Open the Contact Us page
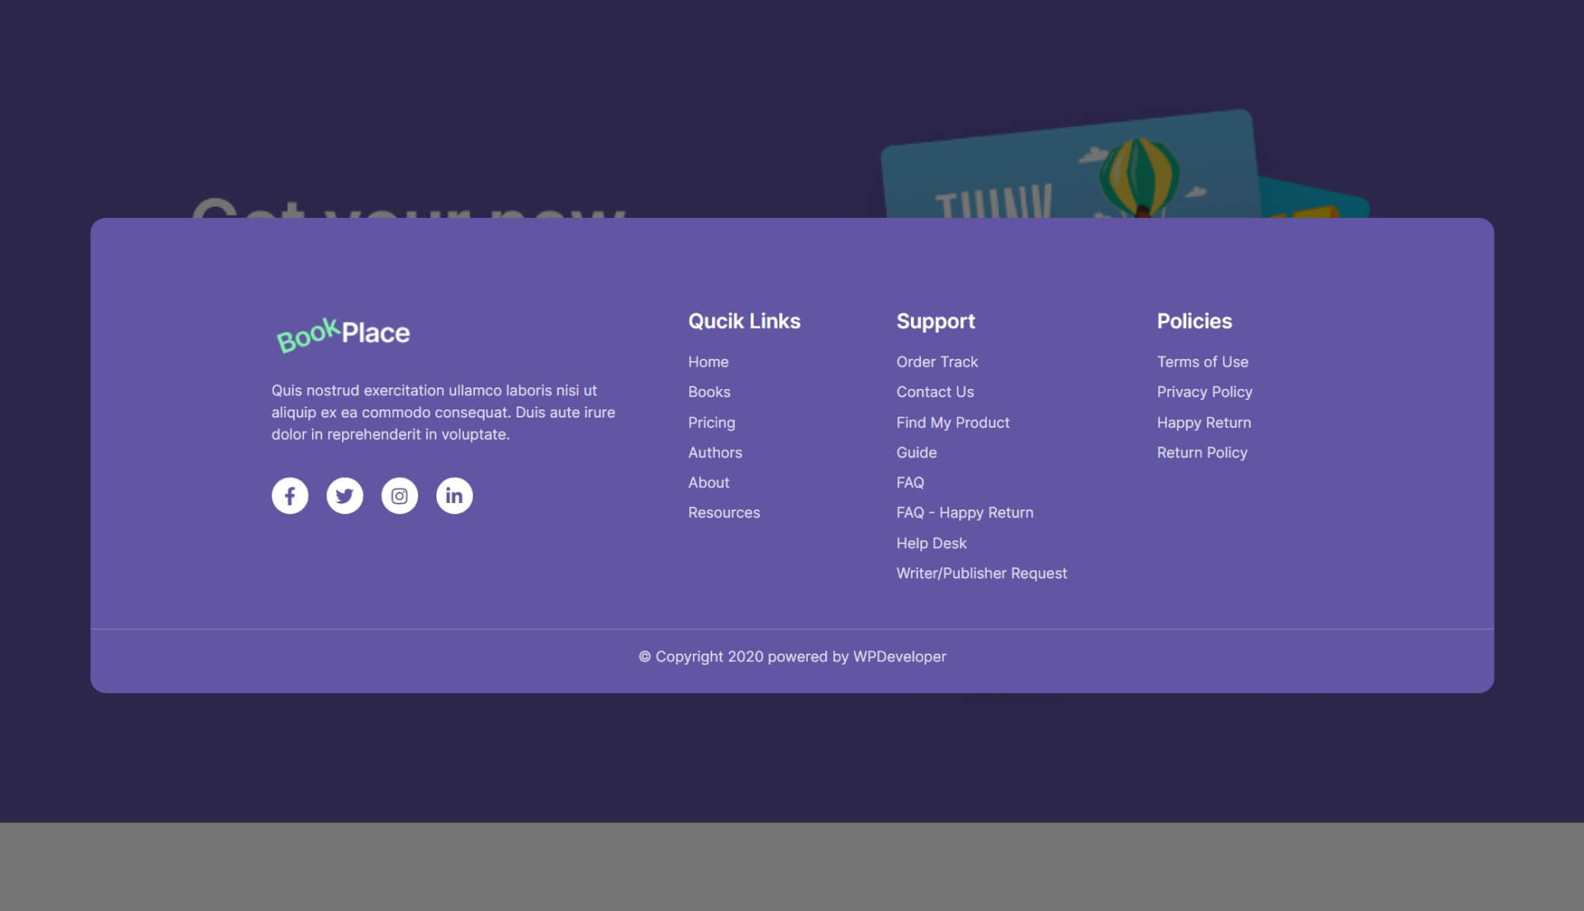 click(935, 391)
